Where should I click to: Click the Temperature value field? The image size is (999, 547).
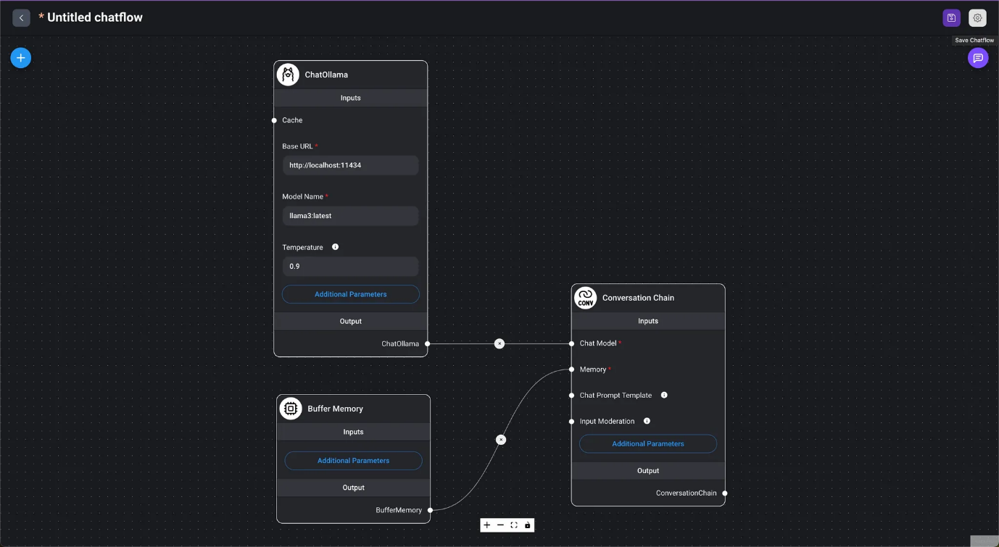[350, 267]
